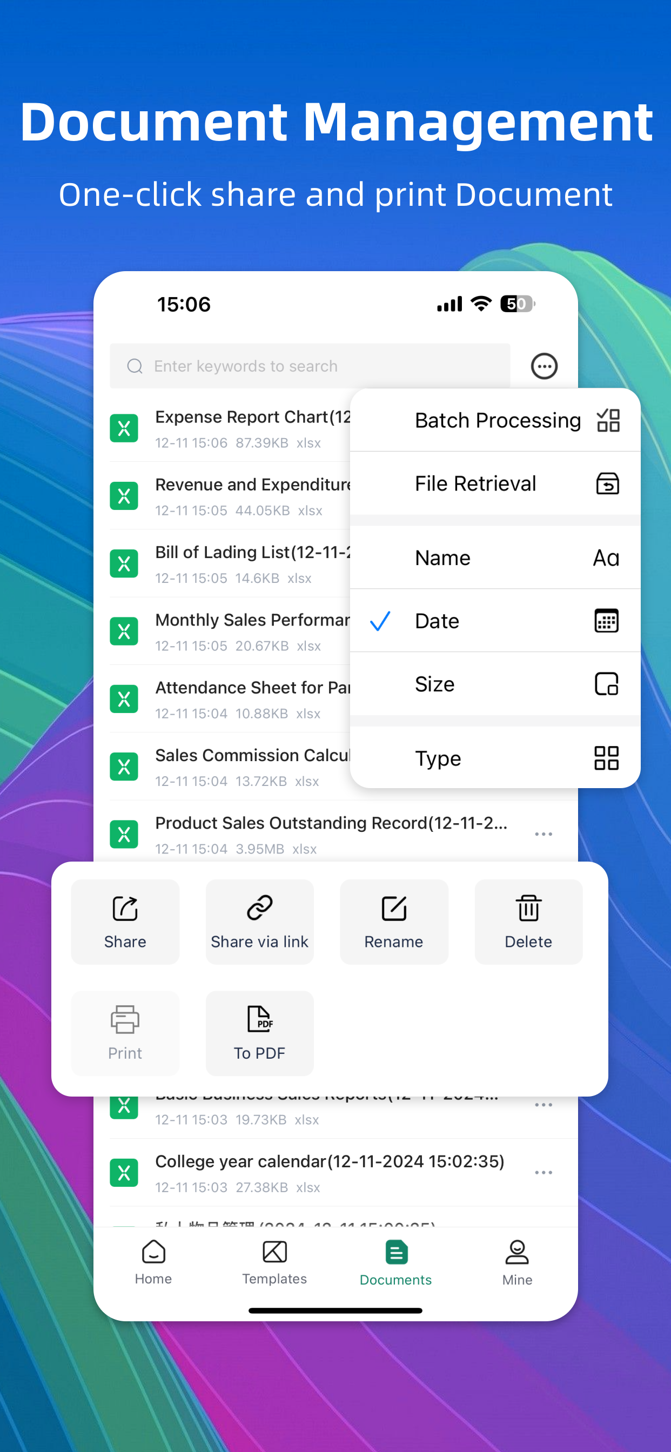Click the four-squares Type icon
This screenshot has height=1452, width=671.
coord(606,758)
